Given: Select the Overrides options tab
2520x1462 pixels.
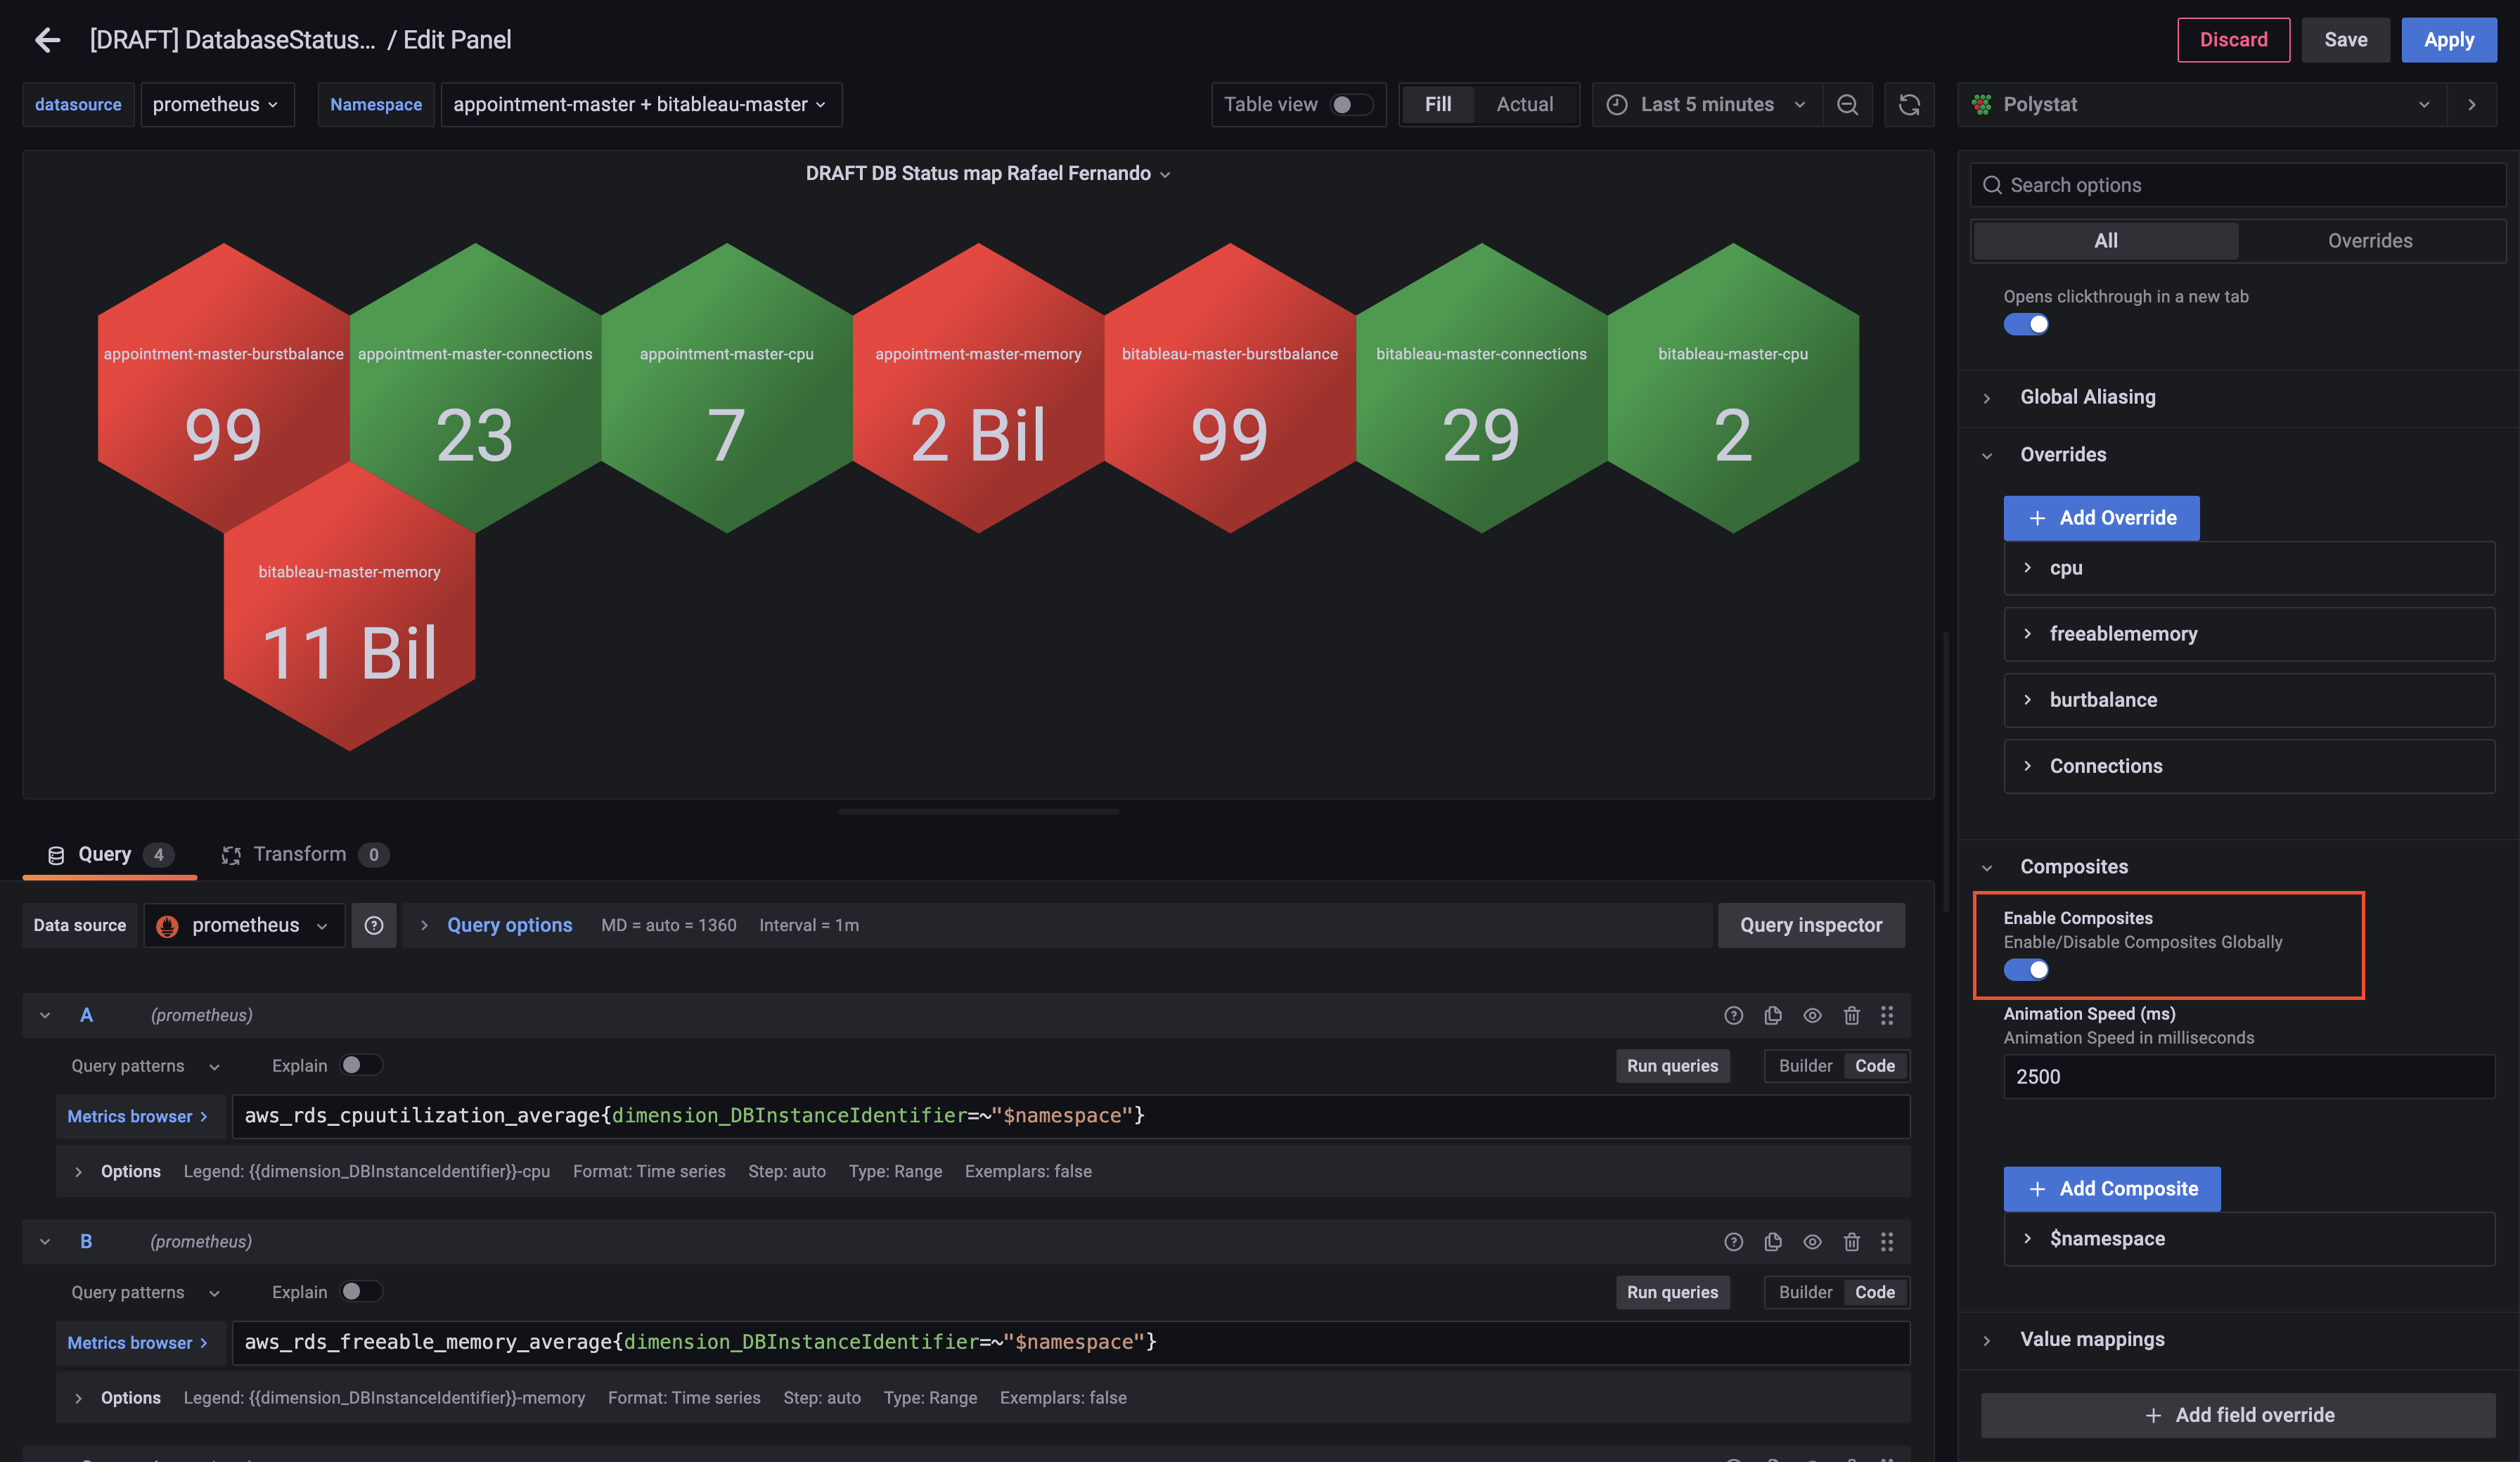Looking at the screenshot, I should [x=2369, y=240].
